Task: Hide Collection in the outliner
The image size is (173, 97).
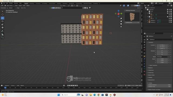Action: [x=169, y=10]
